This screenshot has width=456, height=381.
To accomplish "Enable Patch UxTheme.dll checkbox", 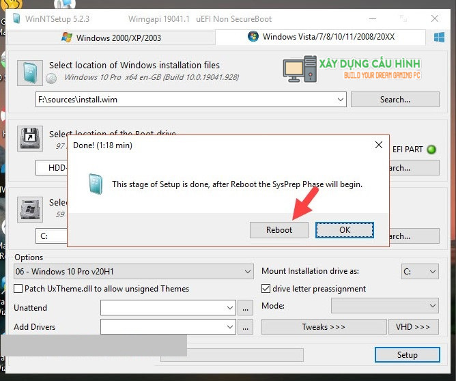I will 19,289.
